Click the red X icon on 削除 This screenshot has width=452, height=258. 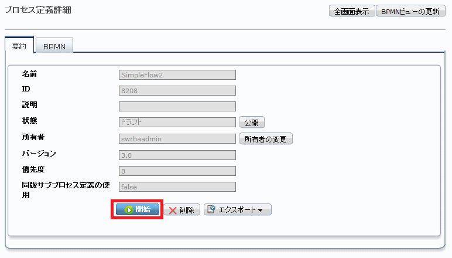[x=173, y=211]
